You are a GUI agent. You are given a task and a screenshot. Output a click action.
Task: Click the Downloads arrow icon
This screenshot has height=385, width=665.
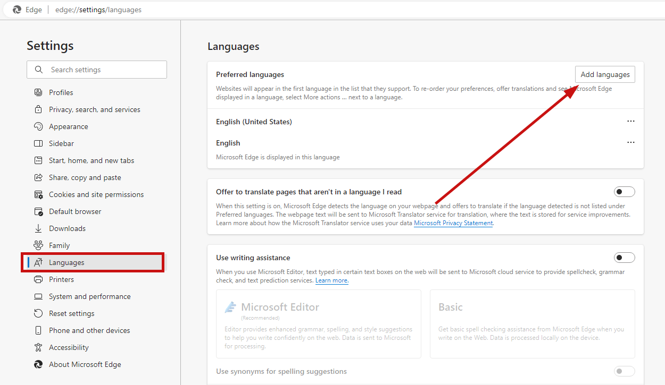click(x=38, y=228)
